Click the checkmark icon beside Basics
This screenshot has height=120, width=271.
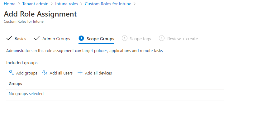[x=9, y=38]
